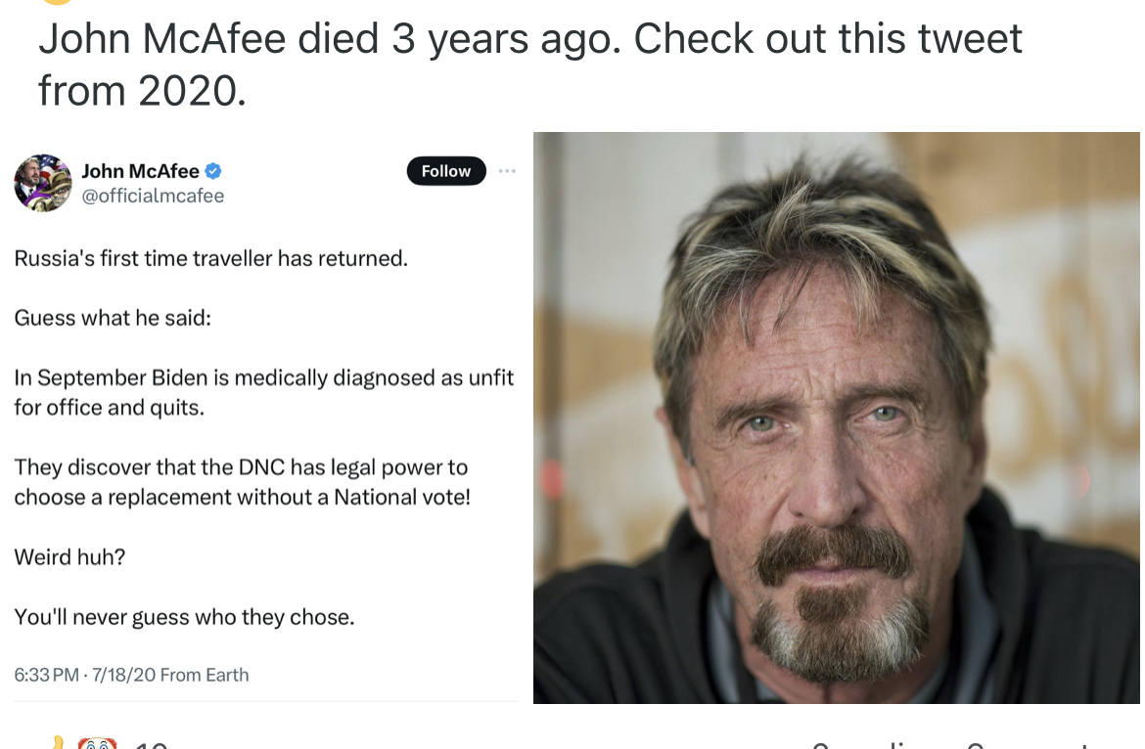Click the 'Russia's first time traveller' line

pos(210,259)
